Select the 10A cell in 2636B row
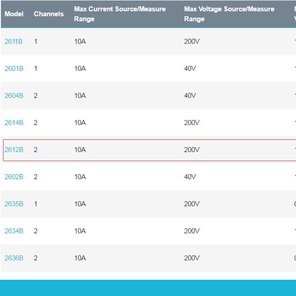Image resolution: width=296 pixels, height=296 pixels. tap(80, 258)
